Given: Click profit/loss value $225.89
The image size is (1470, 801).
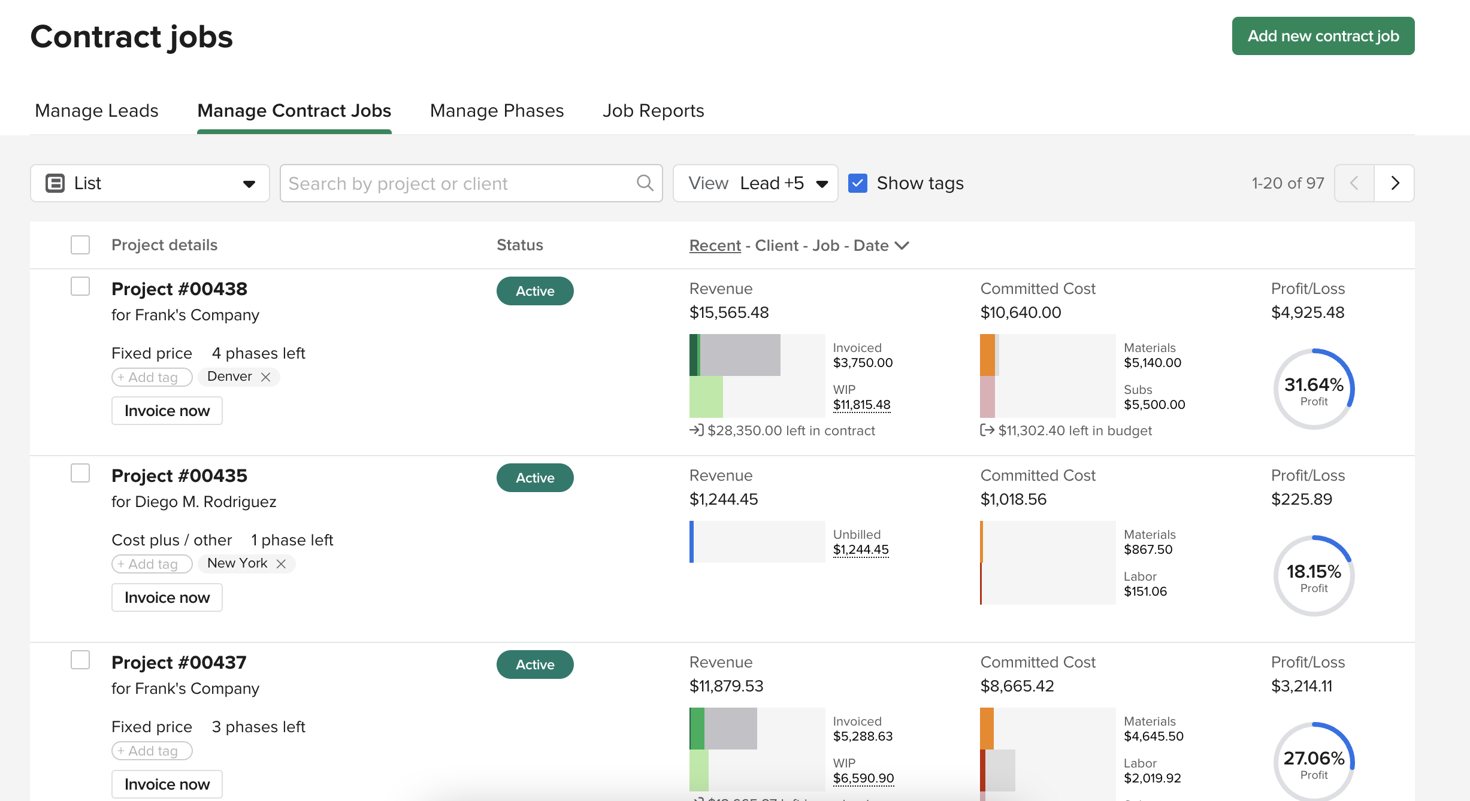Looking at the screenshot, I should (x=1302, y=499).
